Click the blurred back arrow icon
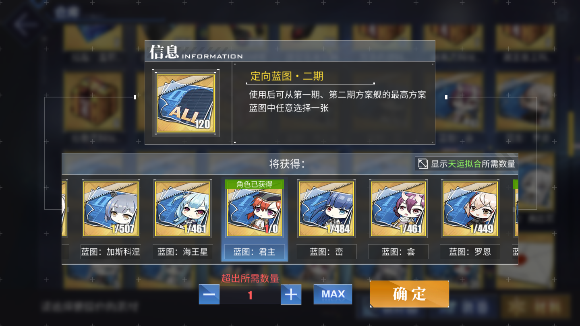The height and width of the screenshot is (326, 580). coord(25,24)
